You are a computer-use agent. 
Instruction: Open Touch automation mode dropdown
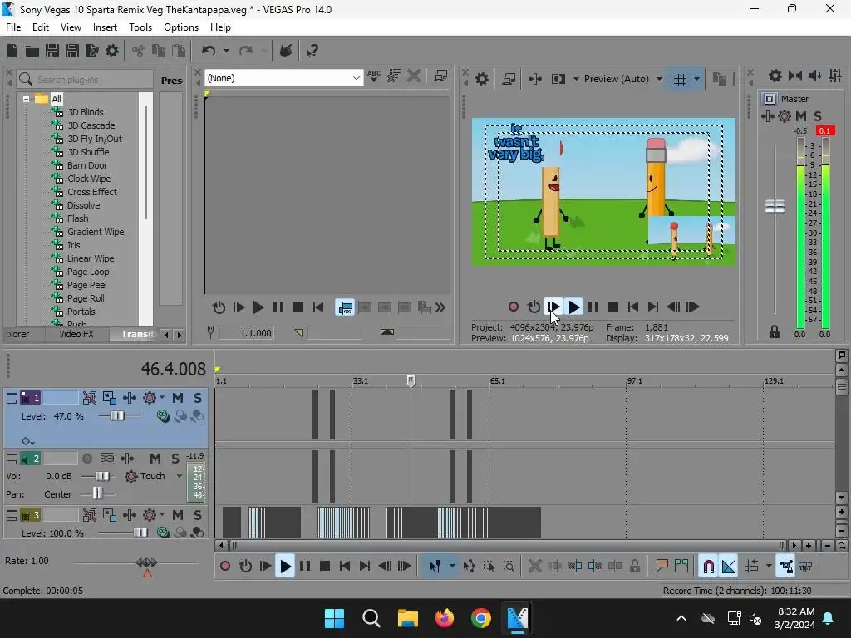click(x=180, y=476)
